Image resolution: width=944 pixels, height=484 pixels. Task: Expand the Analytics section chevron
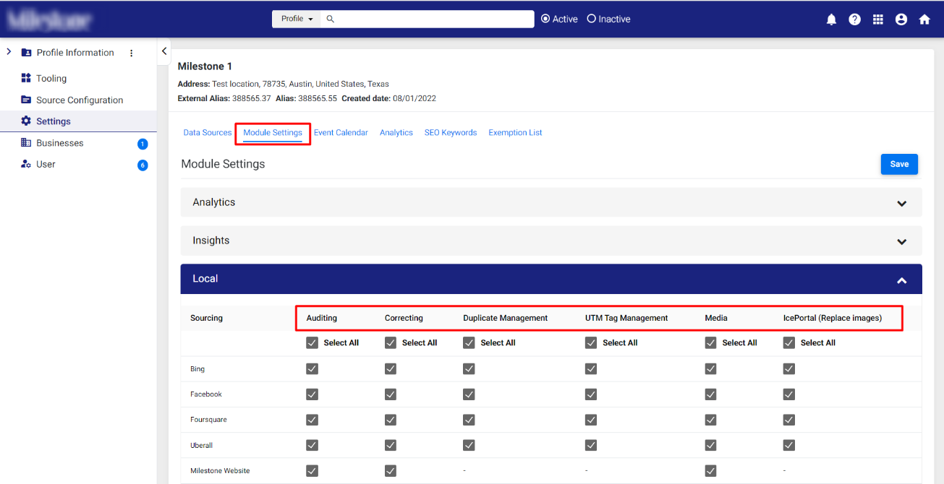tap(902, 203)
